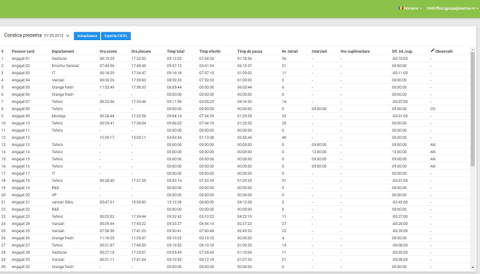Click the 08:19:25 arrival time cell
480x274 pixels.
[107, 59]
